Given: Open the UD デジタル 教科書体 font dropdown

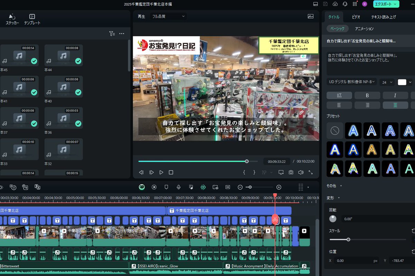Looking at the screenshot, I should [x=352, y=82].
